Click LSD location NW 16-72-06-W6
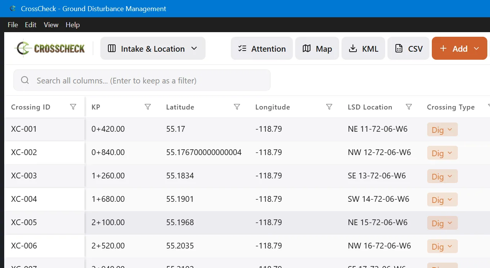Screen dimensions: 490x268 click(379, 246)
